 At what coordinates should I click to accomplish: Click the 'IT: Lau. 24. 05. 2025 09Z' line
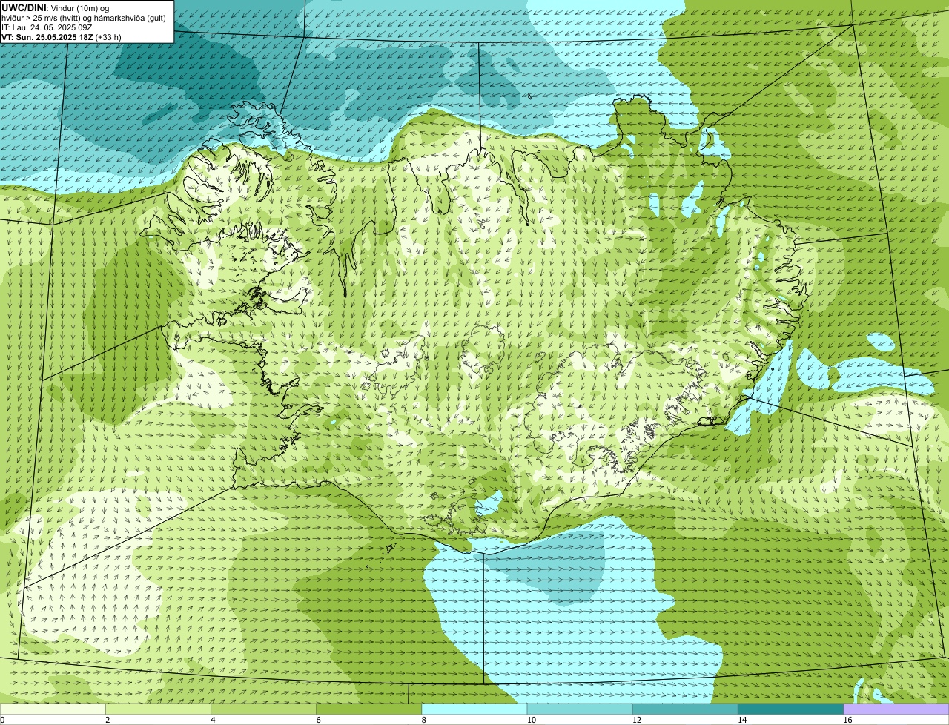47,27
